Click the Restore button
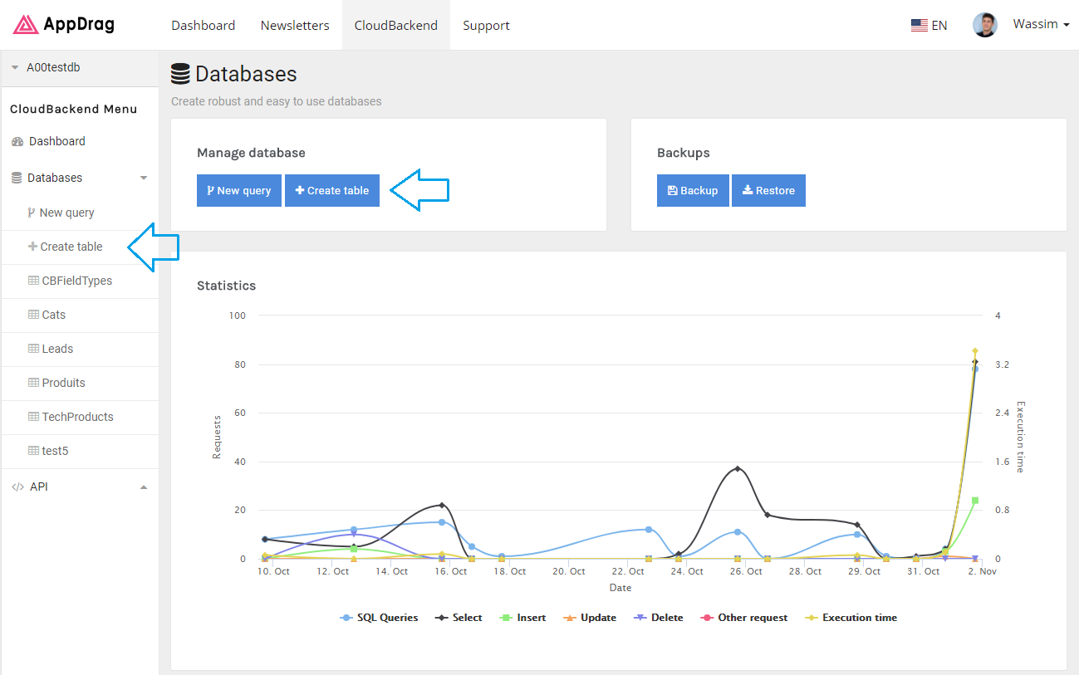Viewport: 1079px width, 675px height. [x=768, y=190]
